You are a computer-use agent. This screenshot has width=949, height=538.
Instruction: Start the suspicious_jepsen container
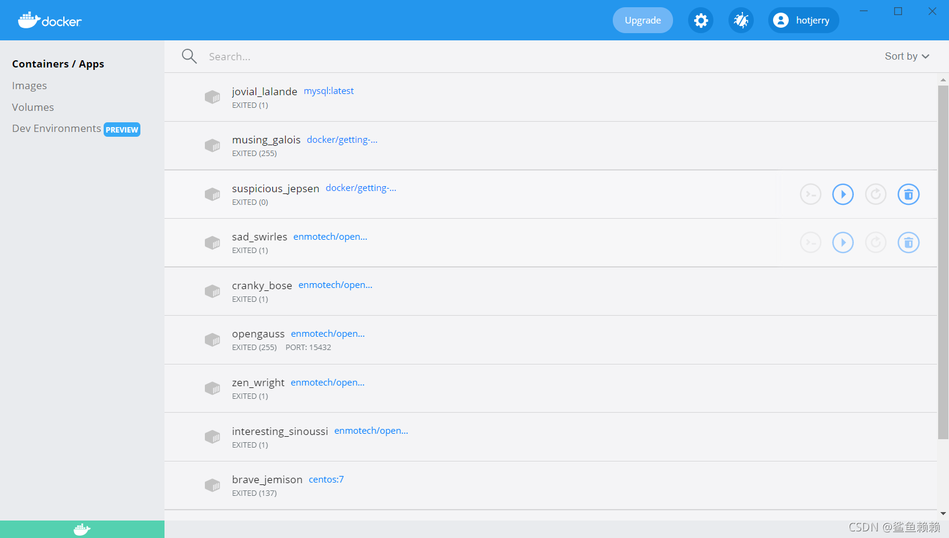[x=843, y=194]
